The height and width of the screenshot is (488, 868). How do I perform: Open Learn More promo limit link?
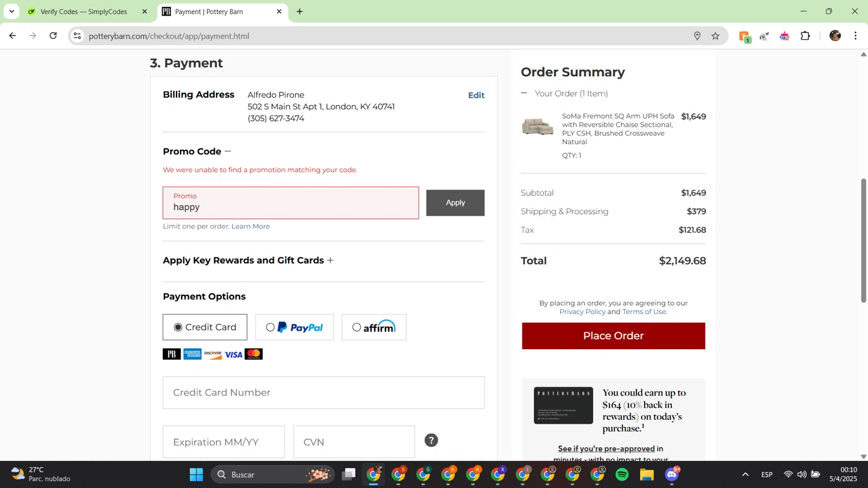251,226
